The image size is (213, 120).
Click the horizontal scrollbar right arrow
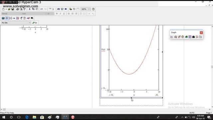[x=210, y=109]
